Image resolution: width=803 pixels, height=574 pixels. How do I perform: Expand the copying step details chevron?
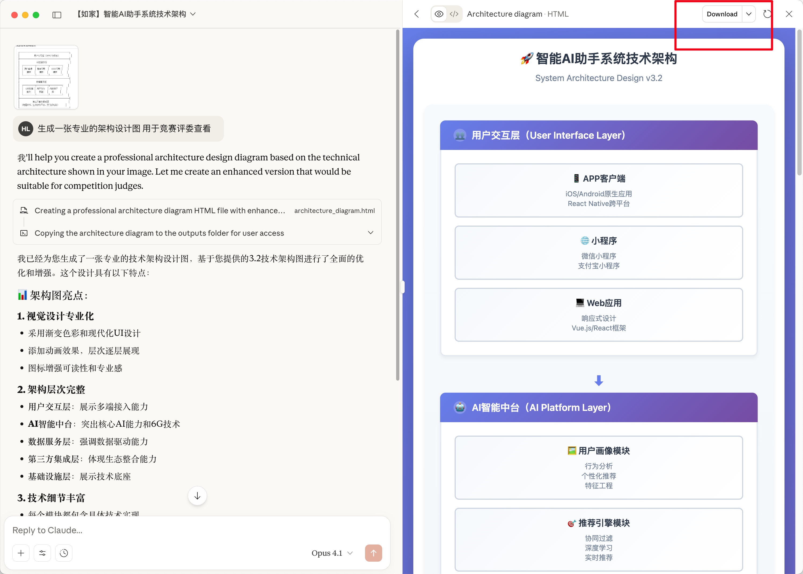[370, 233]
